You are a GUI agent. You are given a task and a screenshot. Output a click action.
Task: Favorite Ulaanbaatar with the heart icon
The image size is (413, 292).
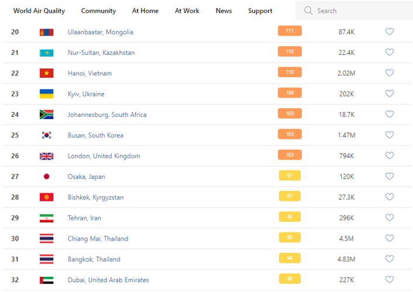coord(389,32)
